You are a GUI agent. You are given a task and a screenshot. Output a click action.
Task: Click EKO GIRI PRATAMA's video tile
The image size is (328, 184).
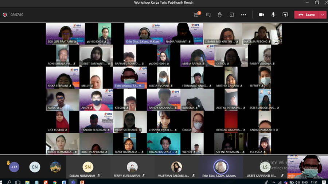65,33
